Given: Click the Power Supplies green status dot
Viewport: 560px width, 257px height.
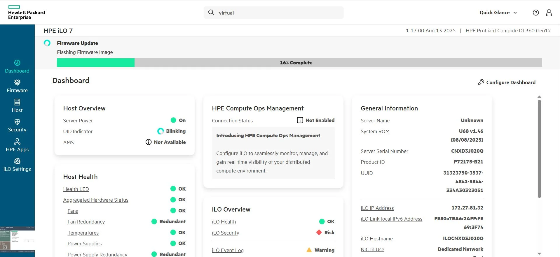Looking at the screenshot, I should 173,243.
